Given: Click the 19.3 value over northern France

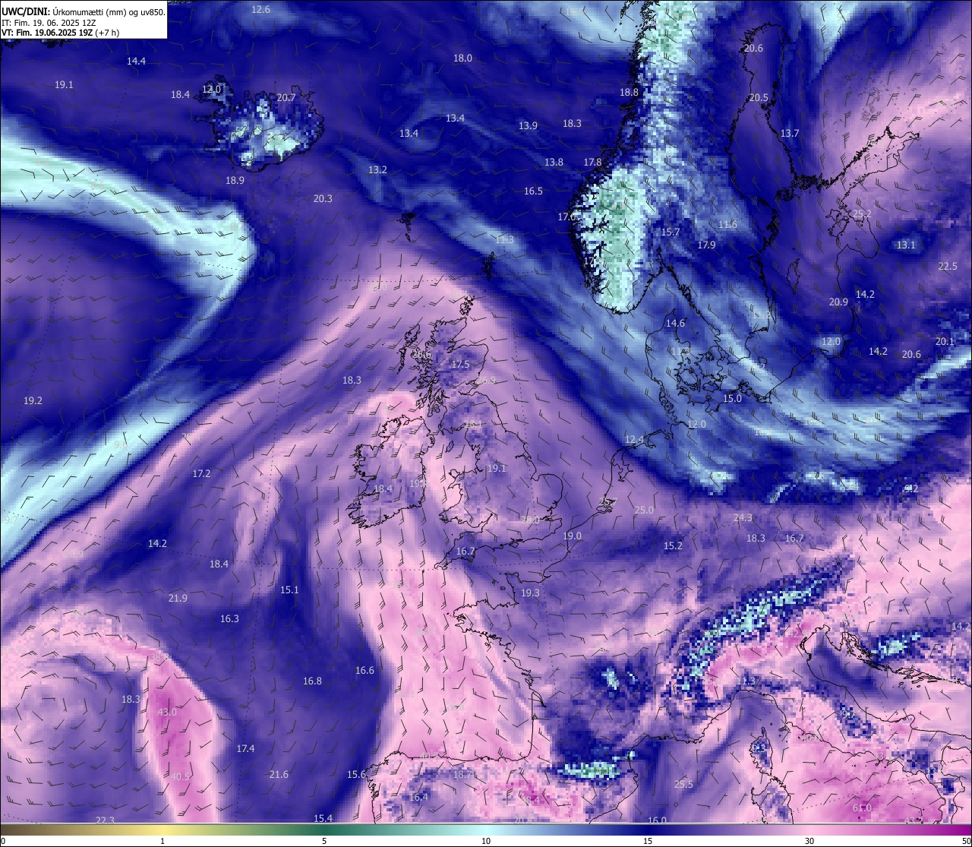Looking at the screenshot, I should [530, 593].
